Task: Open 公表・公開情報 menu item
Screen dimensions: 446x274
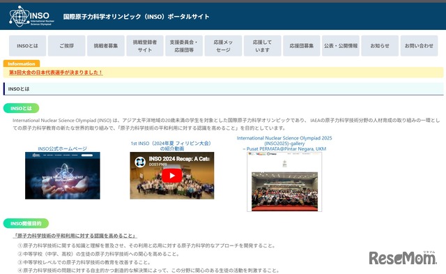Action: pyautogui.click(x=341, y=46)
